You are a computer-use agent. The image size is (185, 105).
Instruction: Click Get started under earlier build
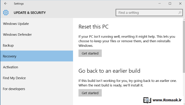pos(90,93)
